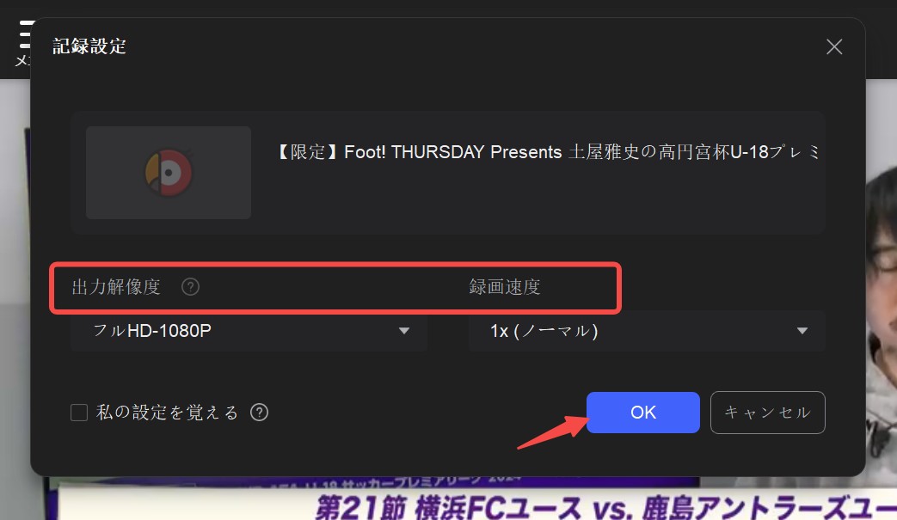Close the 記録設定 dialog with the X

834,47
